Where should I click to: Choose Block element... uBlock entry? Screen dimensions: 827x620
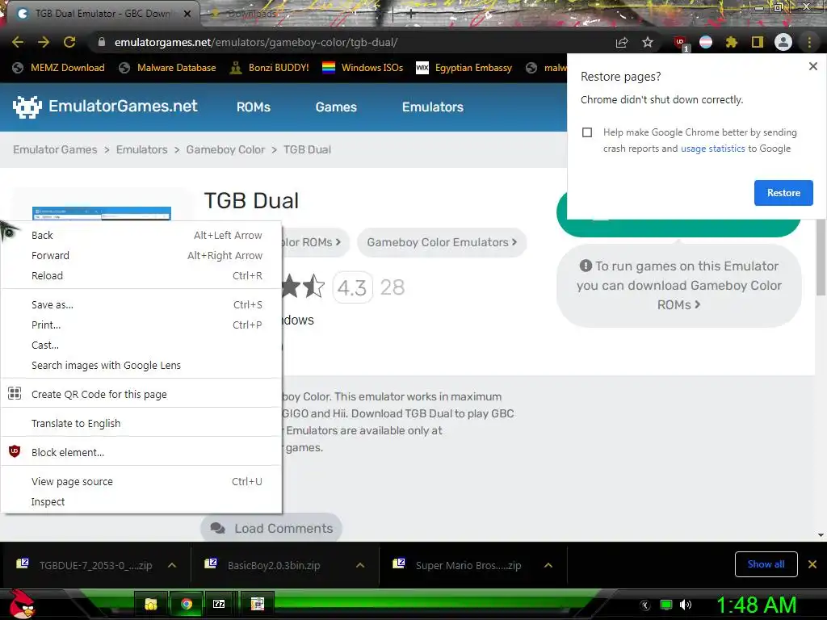point(141,452)
